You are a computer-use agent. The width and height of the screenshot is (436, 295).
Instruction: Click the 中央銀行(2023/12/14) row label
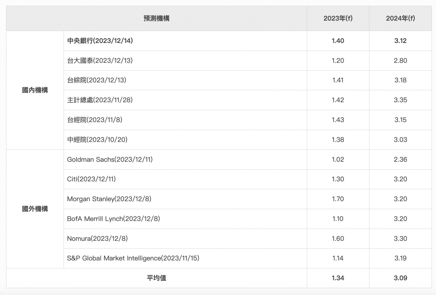click(100, 41)
